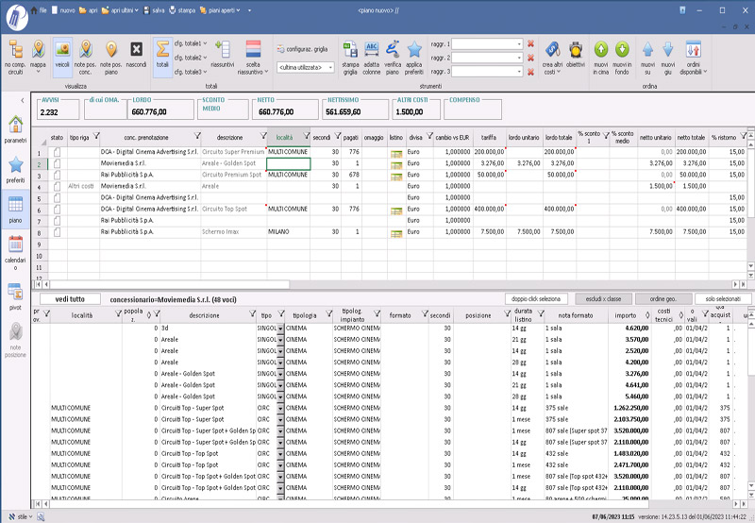Click the vedi tutto button
The height and width of the screenshot is (523, 755).
point(70,298)
